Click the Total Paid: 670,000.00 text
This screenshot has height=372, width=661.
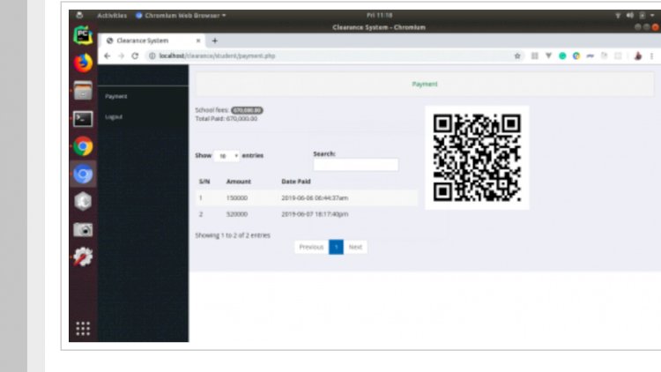227,118
